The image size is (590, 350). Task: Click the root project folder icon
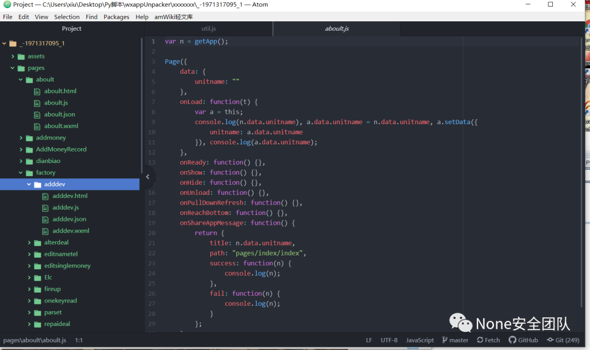(13, 44)
